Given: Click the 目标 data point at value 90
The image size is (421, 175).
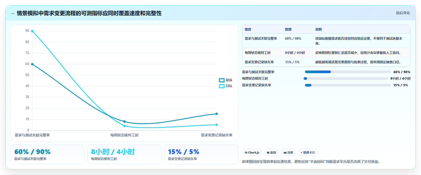Looking at the screenshot, I should (32, 31).
